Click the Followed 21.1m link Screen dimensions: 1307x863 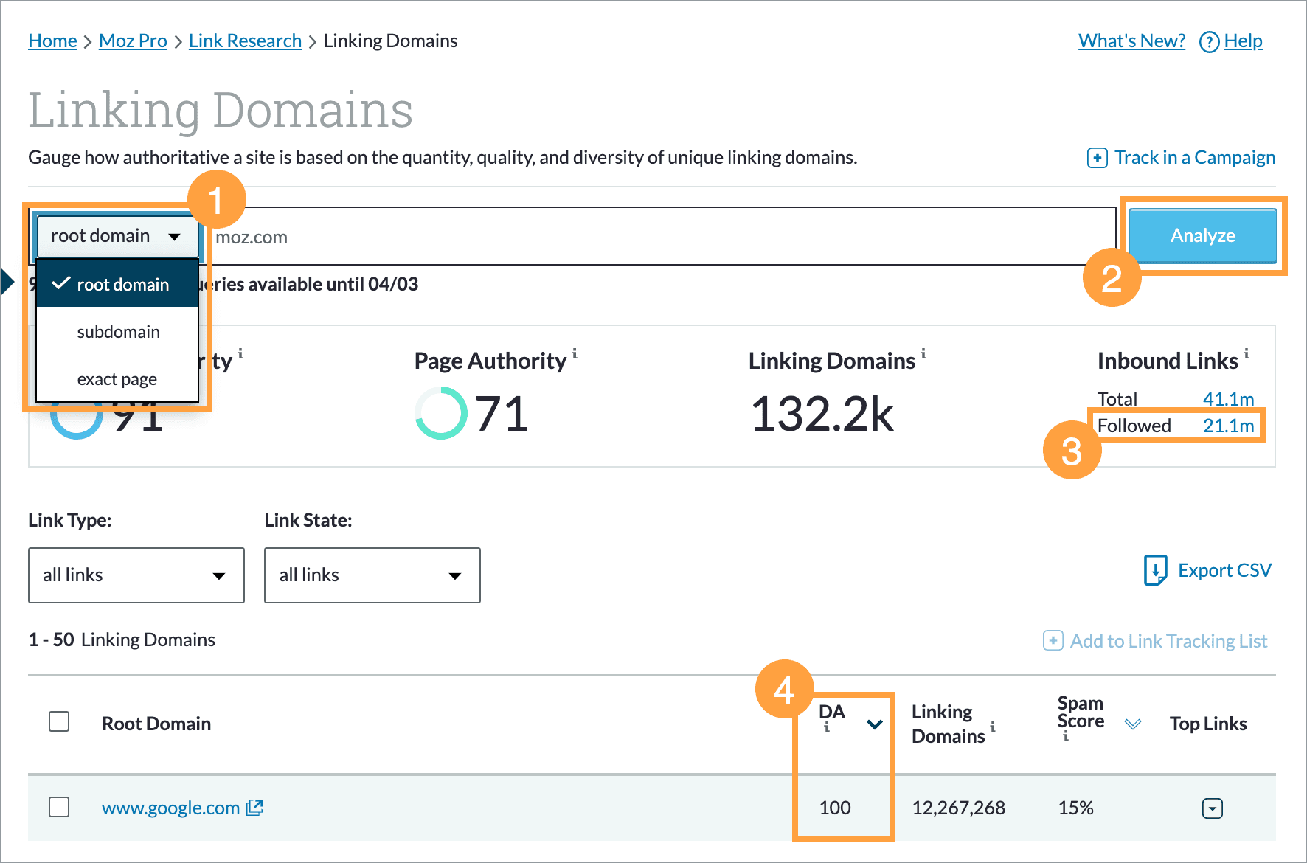click(1228, 425)
